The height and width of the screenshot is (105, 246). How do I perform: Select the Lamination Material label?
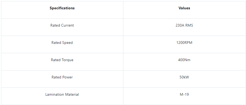[62, 95]
